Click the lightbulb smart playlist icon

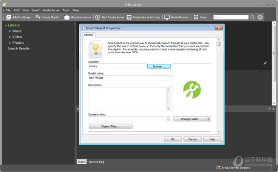click(95, 49)
